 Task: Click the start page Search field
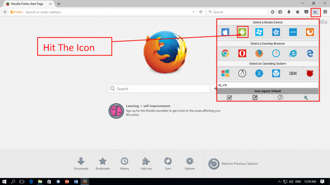[x=159, y=89]
